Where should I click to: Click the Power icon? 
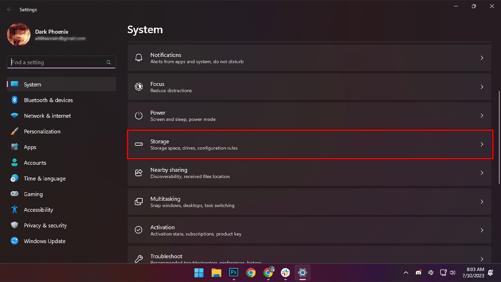click(x=139, y=116)
